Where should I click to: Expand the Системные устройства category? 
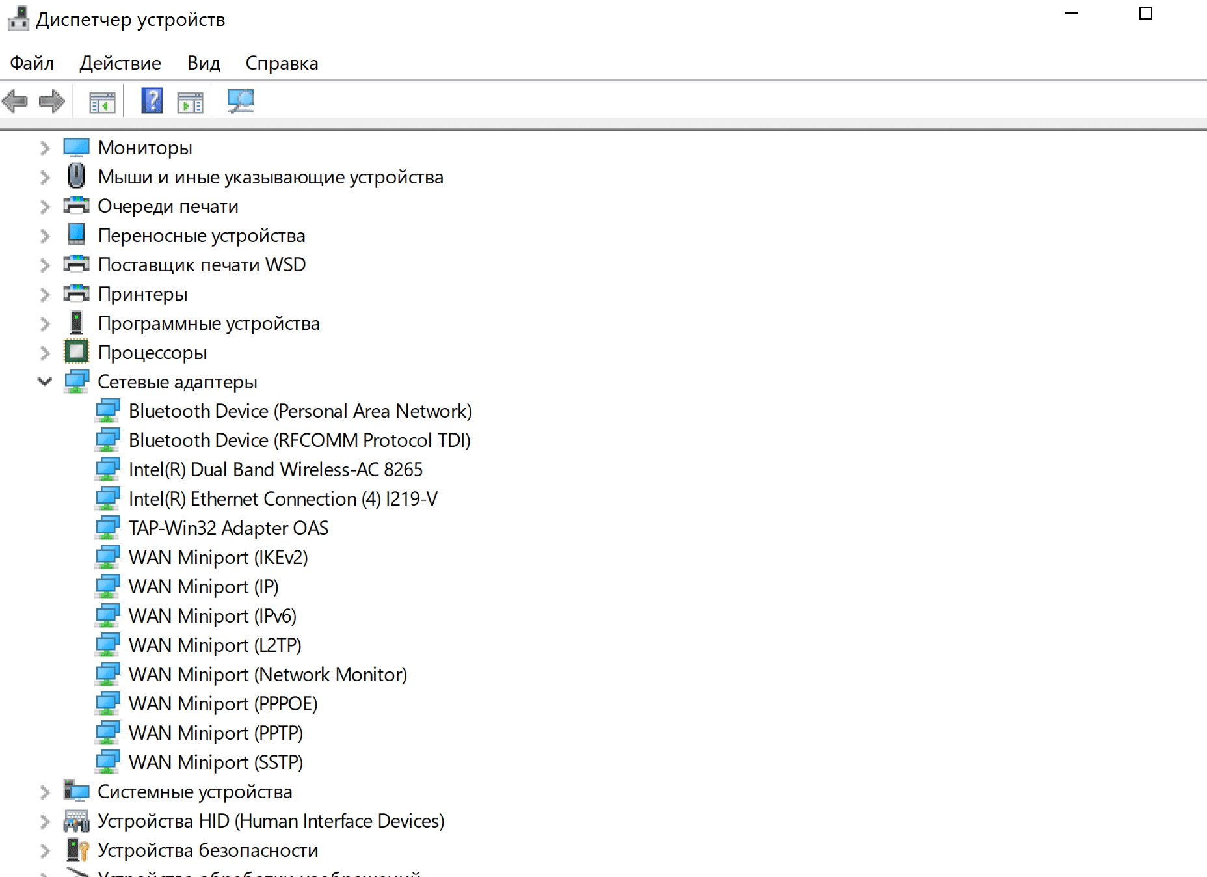click(x=44, y=792)
